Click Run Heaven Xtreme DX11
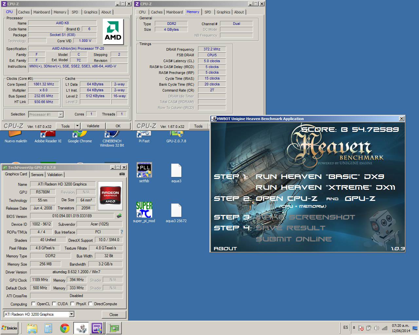 pos(325,187)
